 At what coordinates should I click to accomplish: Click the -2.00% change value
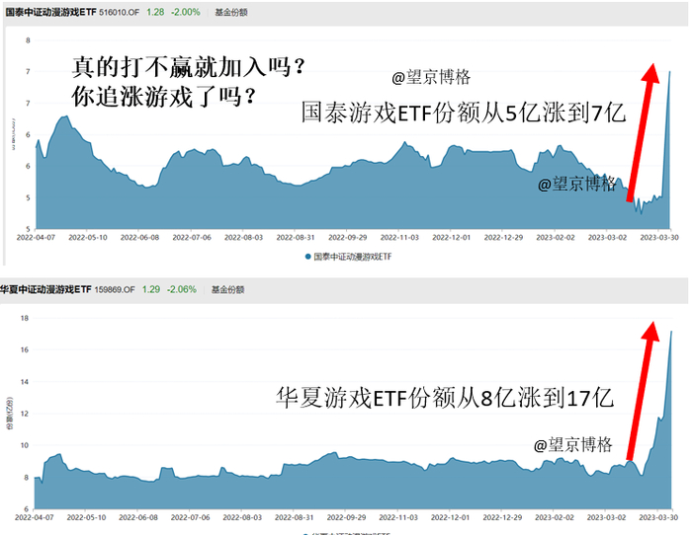tap(186, 13)
